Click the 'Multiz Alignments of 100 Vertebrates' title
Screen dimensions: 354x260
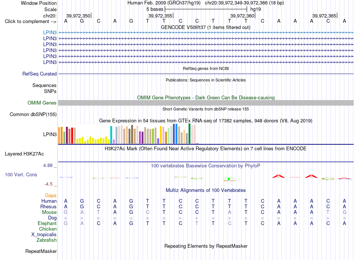pyautogui.click(x=206, y=190)
